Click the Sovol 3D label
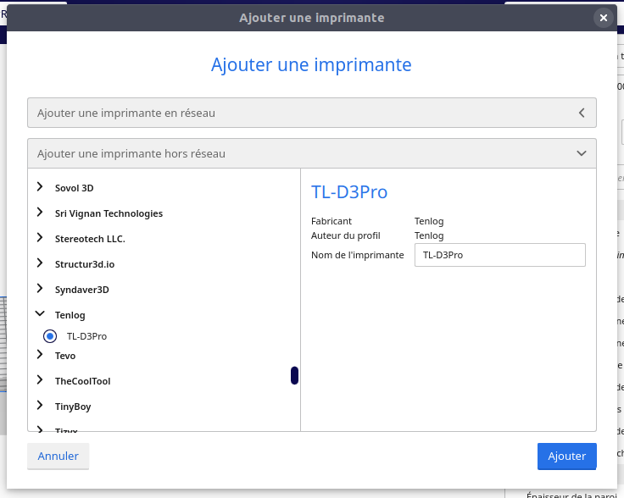This screenshot has width=624, height=498. (x=74, y=188)
